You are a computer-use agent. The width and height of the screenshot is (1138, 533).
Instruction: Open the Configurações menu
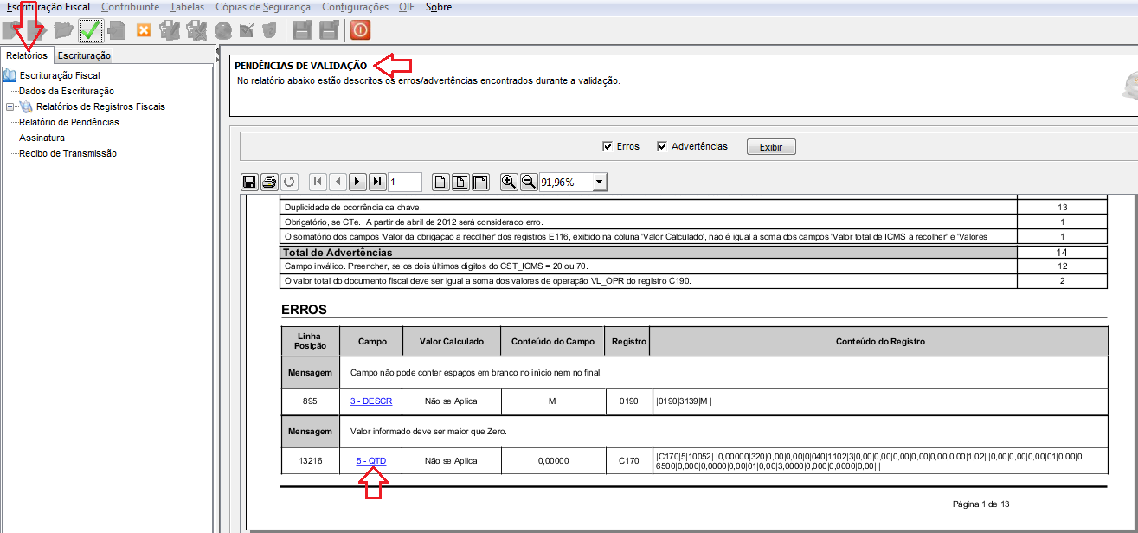click(x=355, y=7)
